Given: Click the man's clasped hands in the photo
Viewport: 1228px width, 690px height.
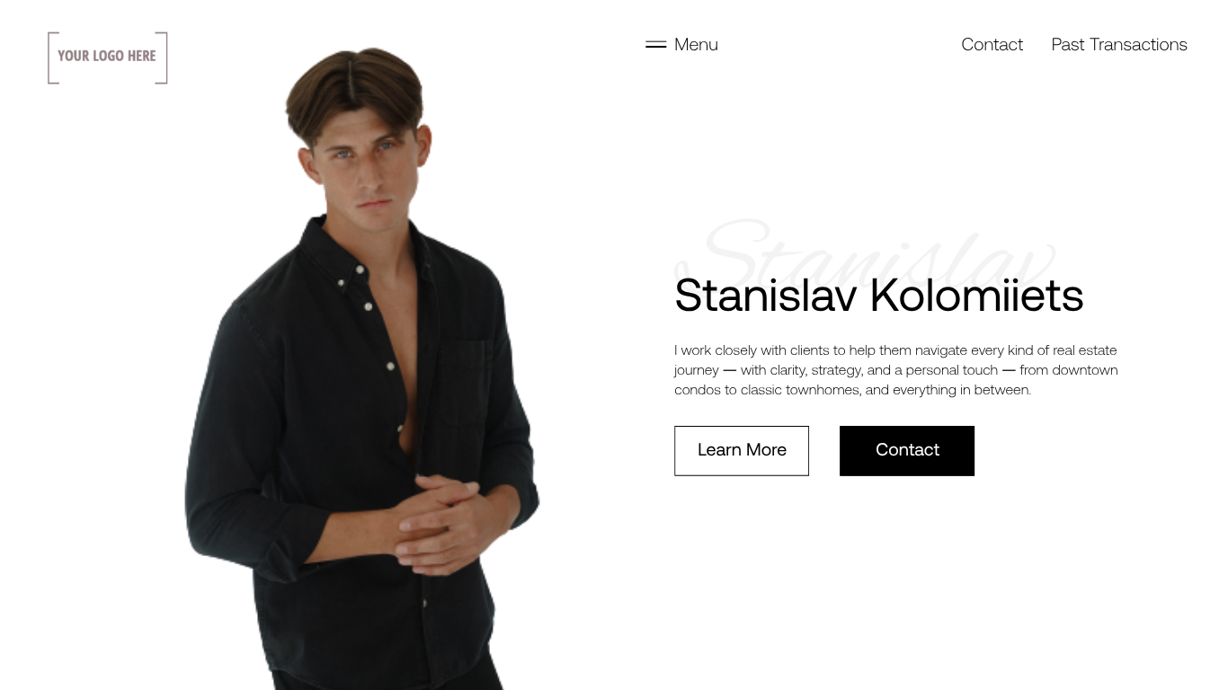Looking at the screenshot, I should [x=440, y=526].
